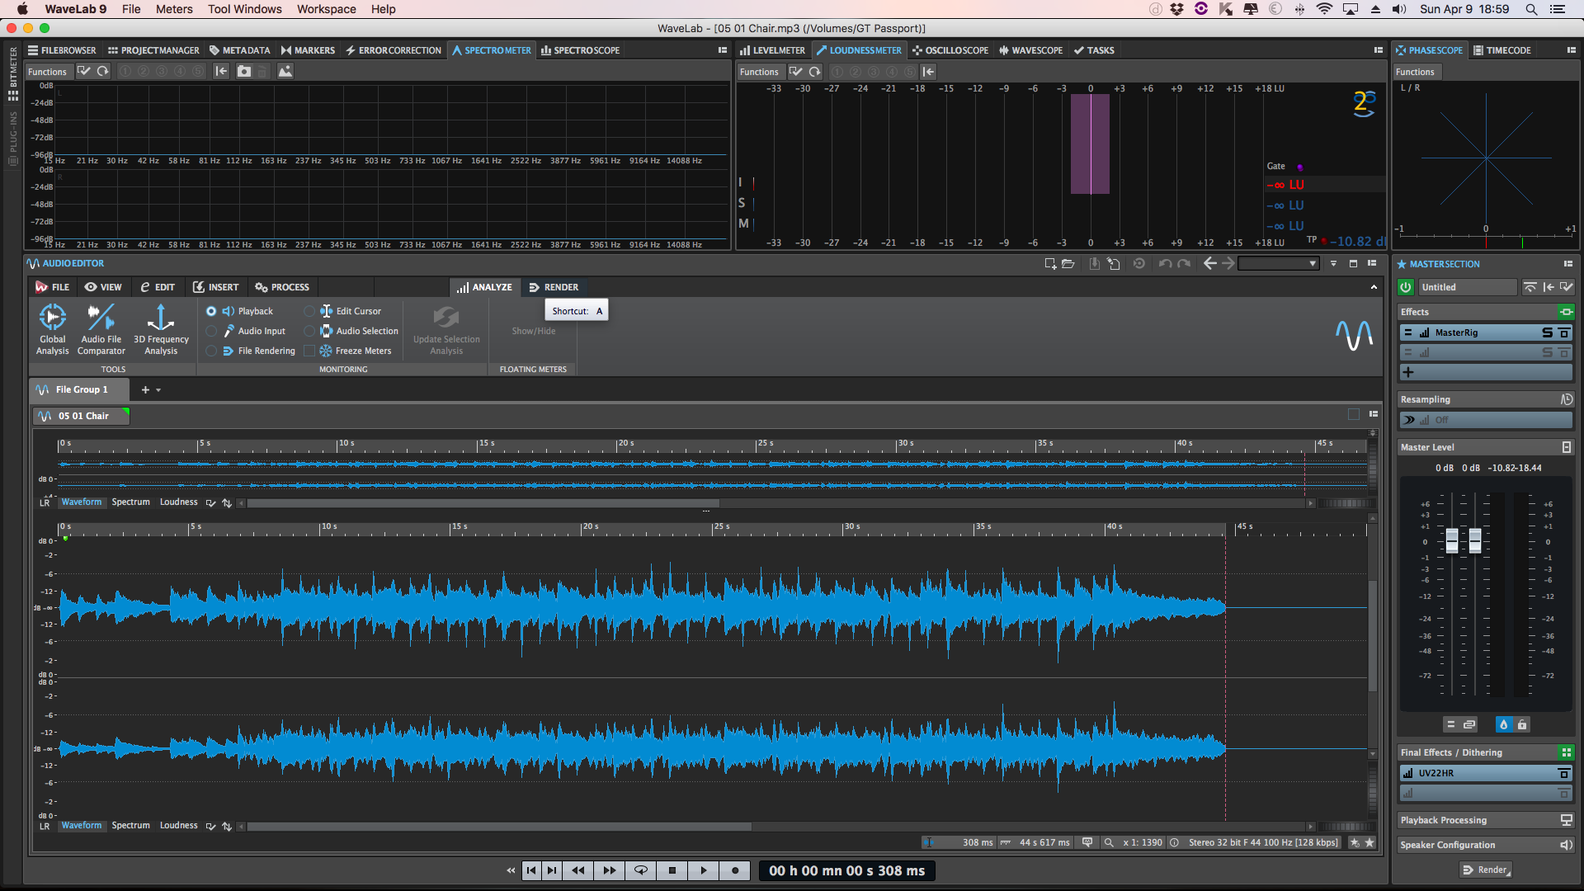Open the file group add-tab dropdown arrow
Screen dimensions: 1584x891
tap(158, 390)
